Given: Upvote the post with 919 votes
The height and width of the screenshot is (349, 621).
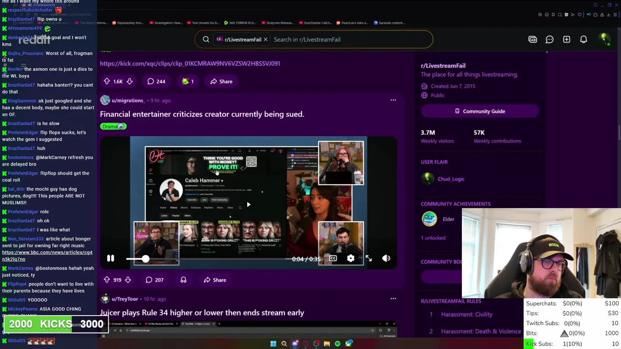Looking at the screenshot, I should [107, 280].
